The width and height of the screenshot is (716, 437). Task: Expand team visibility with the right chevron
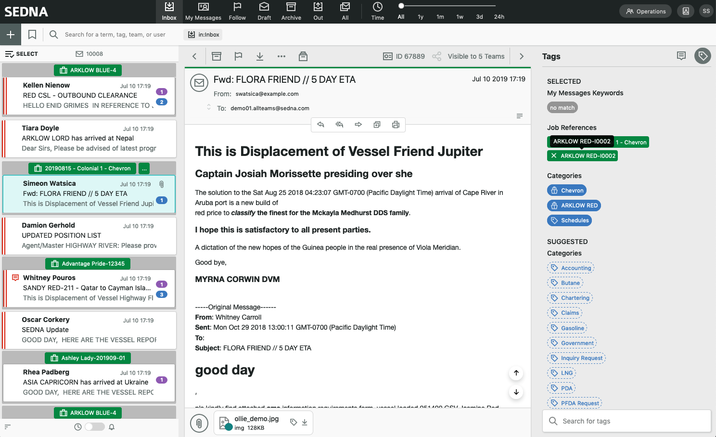pos(521,56)
